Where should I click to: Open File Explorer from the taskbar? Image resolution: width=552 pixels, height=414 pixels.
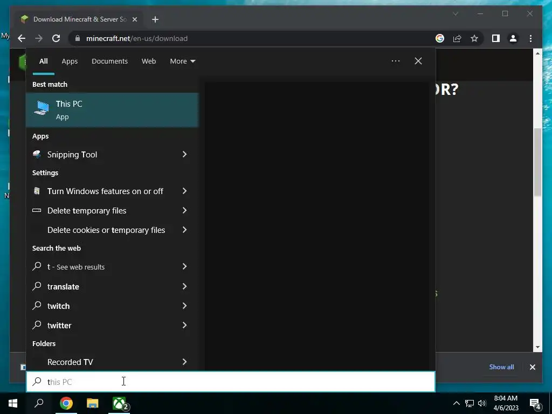(x=93, y=403)
